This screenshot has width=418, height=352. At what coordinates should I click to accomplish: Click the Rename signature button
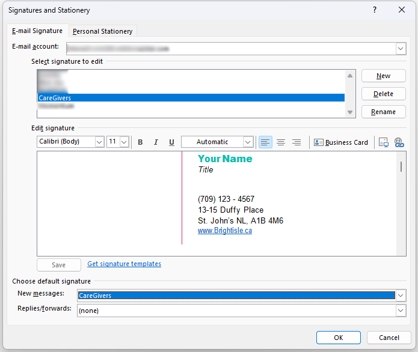click(x=383, y=112)
